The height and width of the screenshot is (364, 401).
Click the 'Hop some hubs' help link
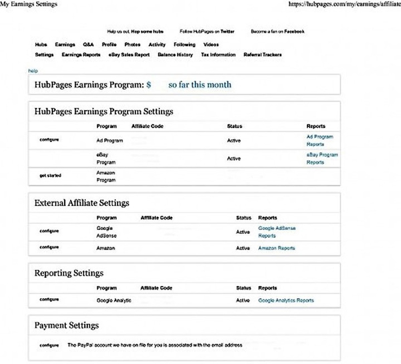(x=147, y=31)
